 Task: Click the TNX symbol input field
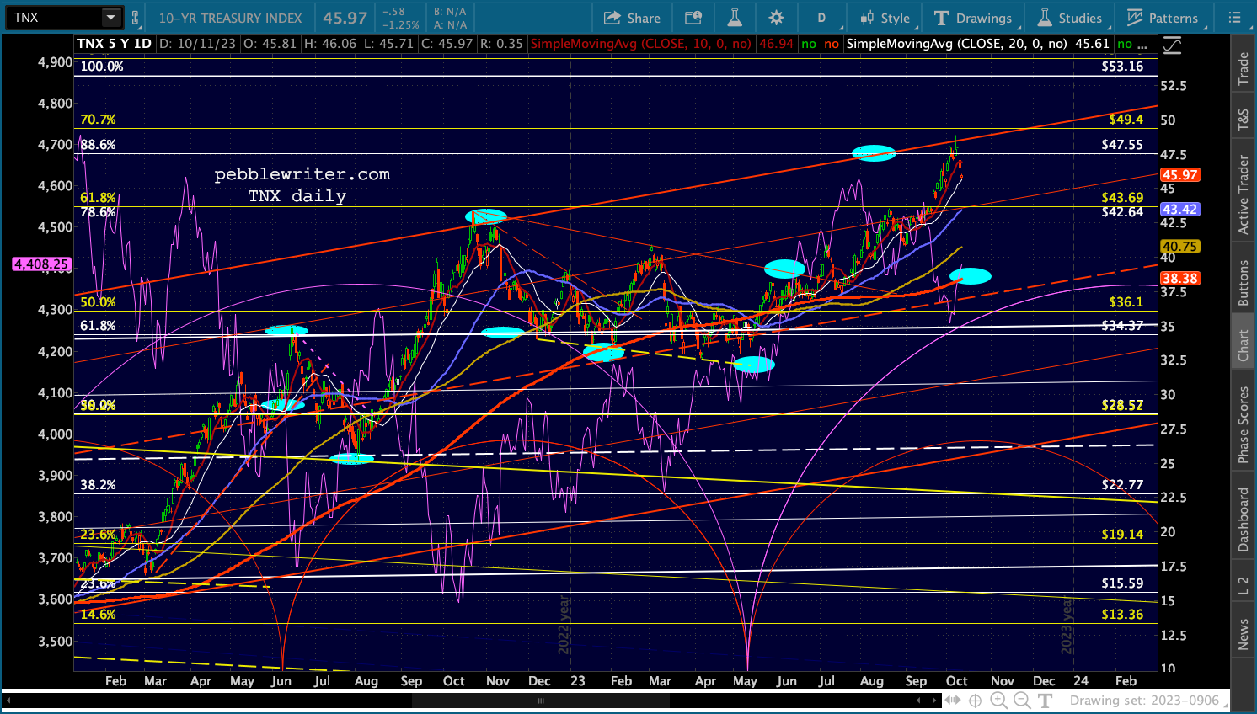(x=55, y=18)
